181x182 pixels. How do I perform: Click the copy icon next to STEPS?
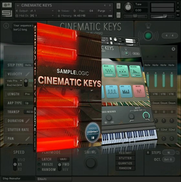tap(177, 152)
